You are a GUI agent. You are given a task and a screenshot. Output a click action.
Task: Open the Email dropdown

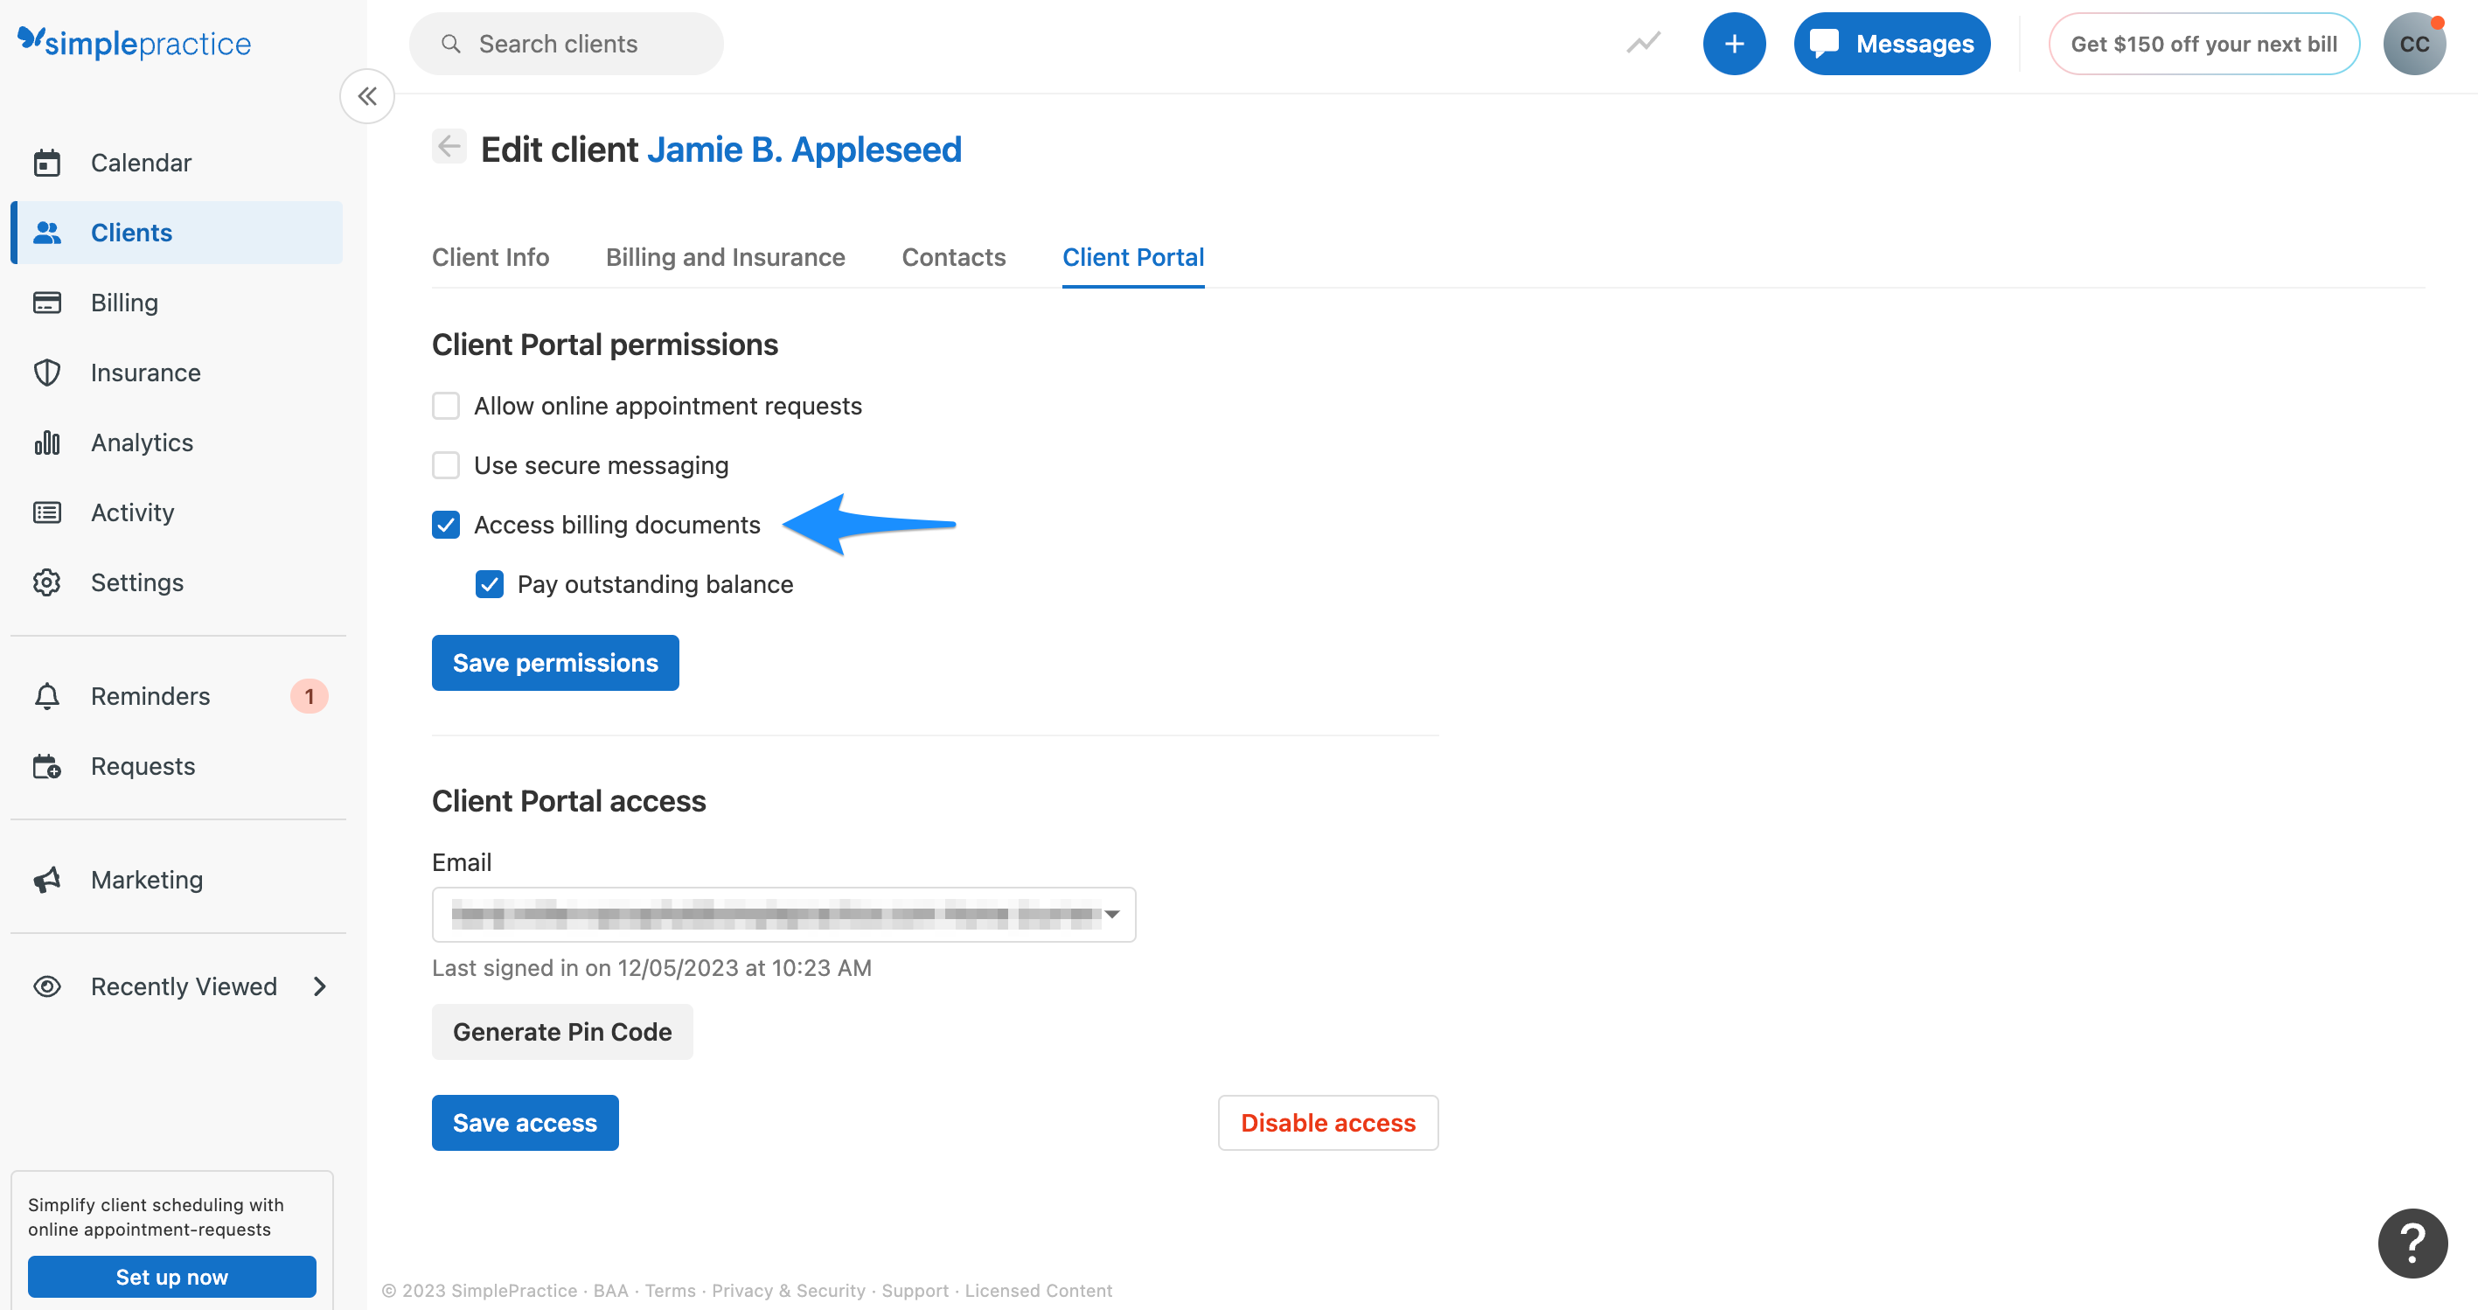click(784, 915)
